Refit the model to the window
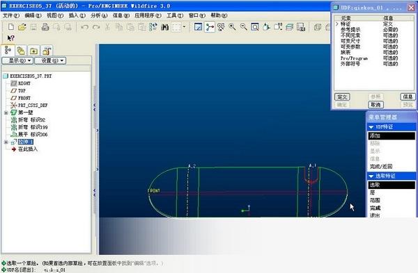The width and height of the screenshot is (418, 273). [x=255, y=27]
